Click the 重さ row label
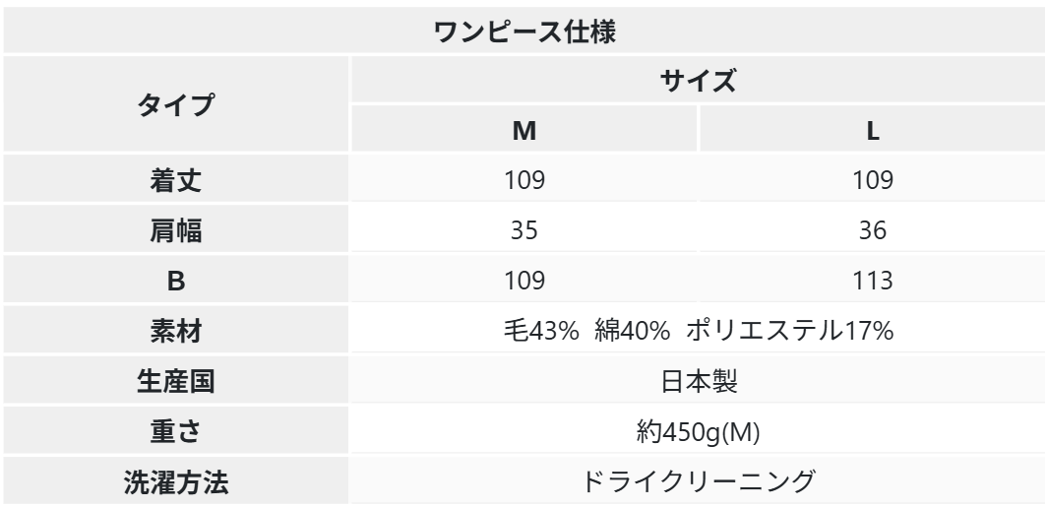Screen dimensions: 1048x508 click(x=176, y=431)
